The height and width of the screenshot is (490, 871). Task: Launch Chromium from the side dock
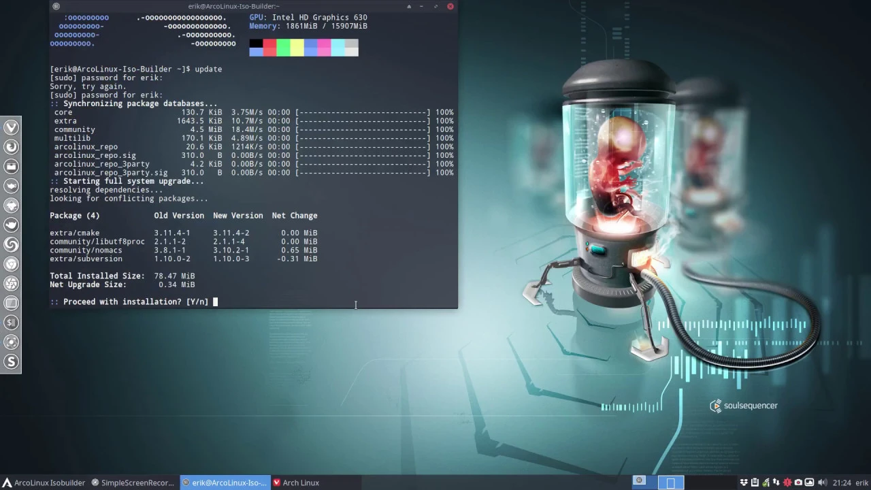(x=11, y=264)
